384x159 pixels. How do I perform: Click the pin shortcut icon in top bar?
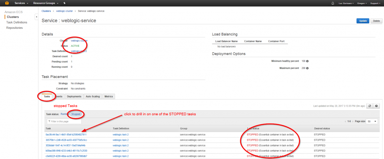64,3
